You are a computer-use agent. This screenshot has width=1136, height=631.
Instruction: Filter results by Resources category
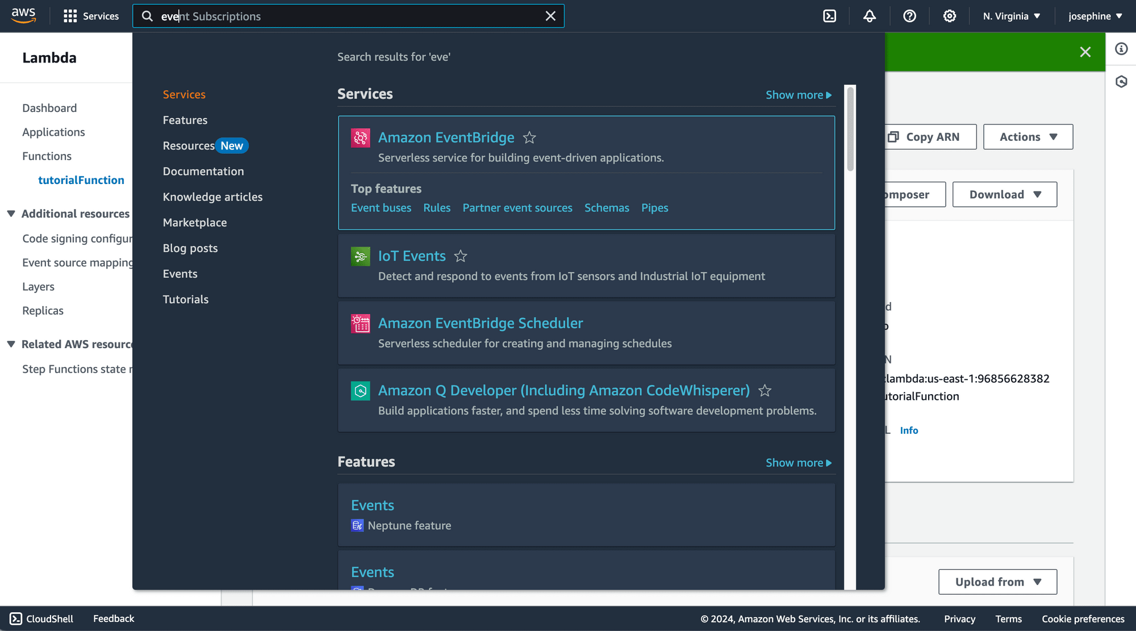point(189,145)
